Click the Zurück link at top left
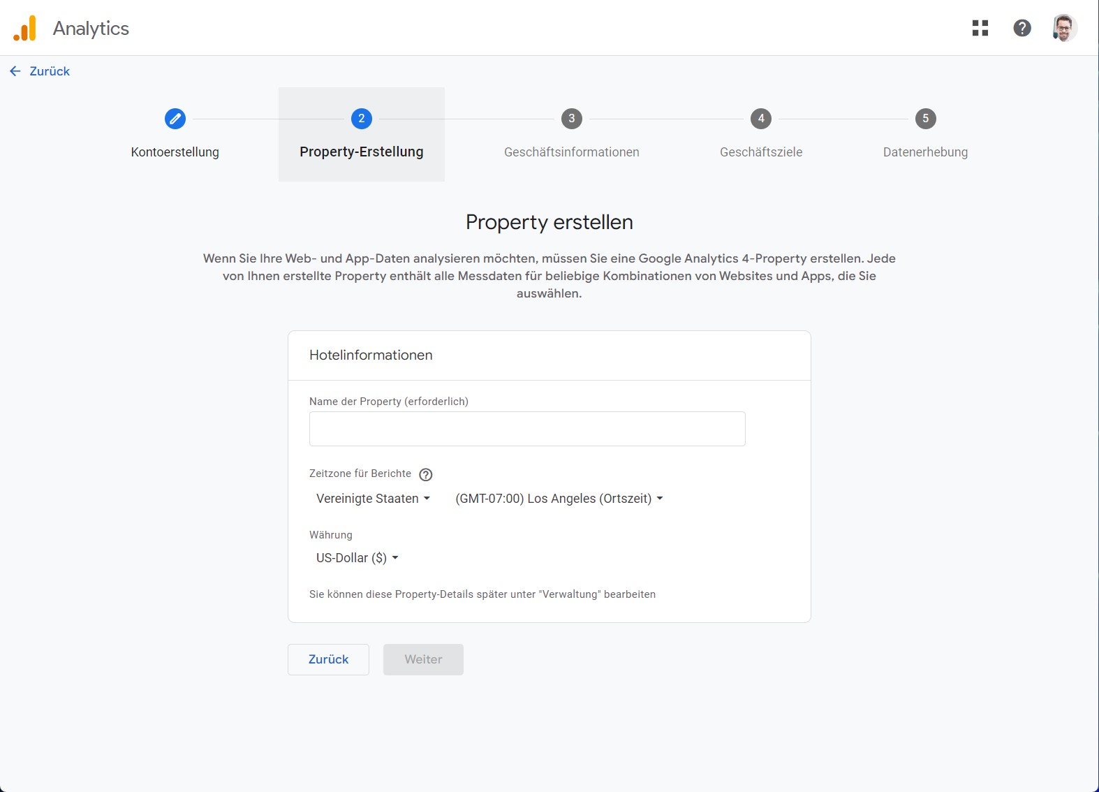Image resolution: width=1099 pixels, height=792 pixels. pos(50,71)
